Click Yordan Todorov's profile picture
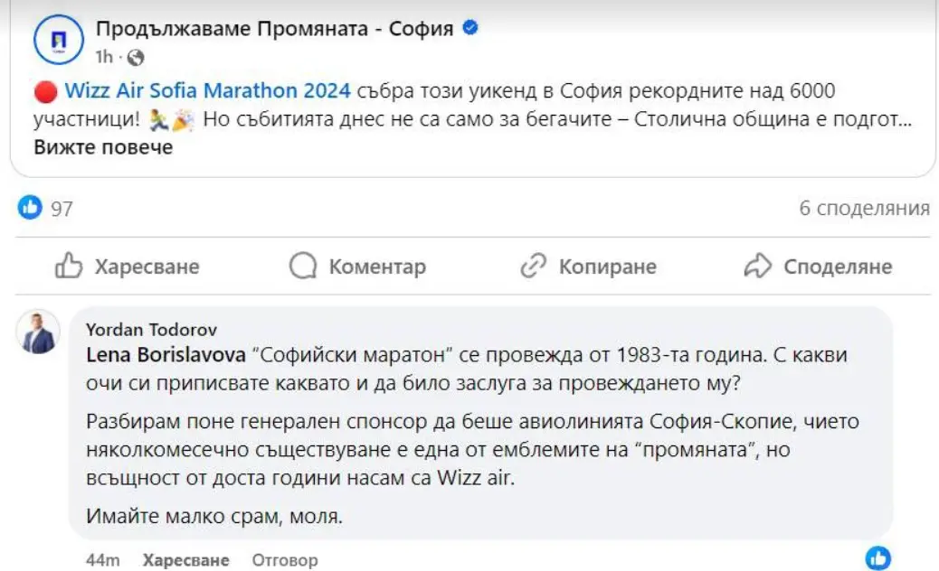 [x=39, y=334]
